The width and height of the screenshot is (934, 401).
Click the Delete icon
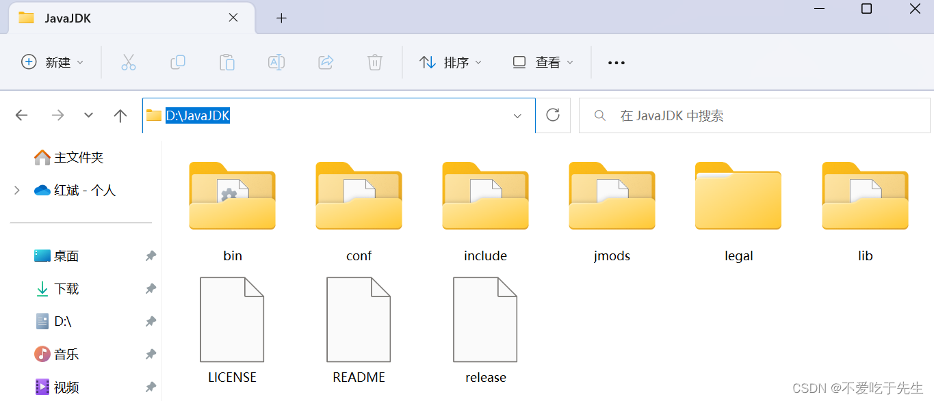374,62
